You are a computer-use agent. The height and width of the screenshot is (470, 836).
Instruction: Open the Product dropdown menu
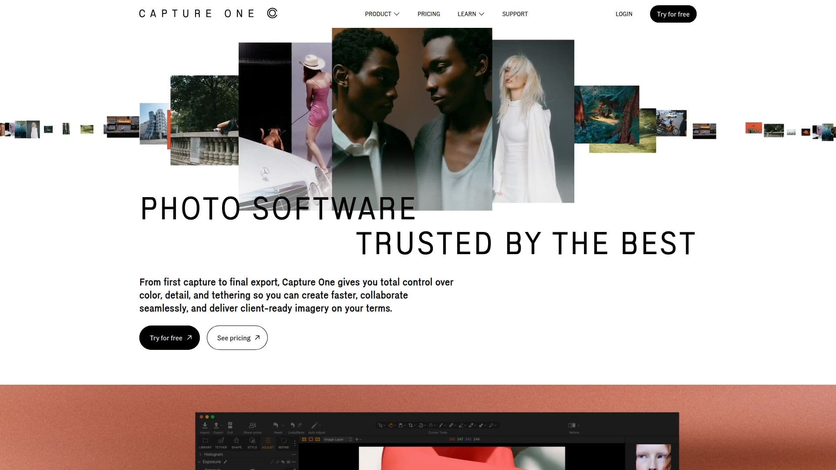(x=382, y=14)
